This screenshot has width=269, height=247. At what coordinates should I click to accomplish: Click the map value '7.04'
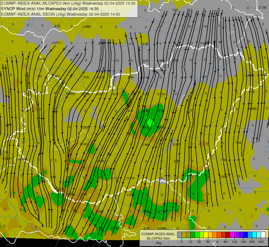[238, 143]
